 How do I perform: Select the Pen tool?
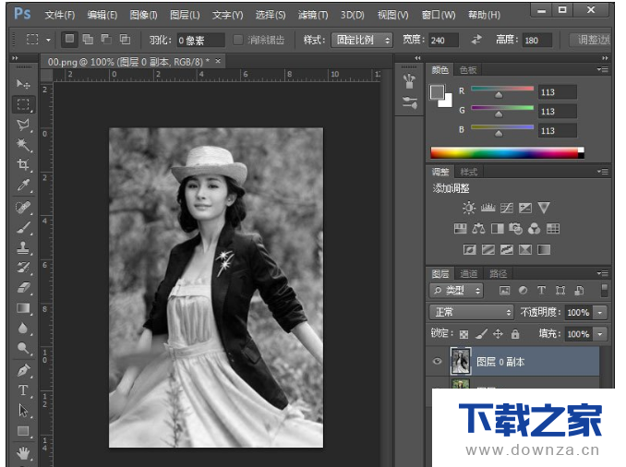(x=23, y=370)
